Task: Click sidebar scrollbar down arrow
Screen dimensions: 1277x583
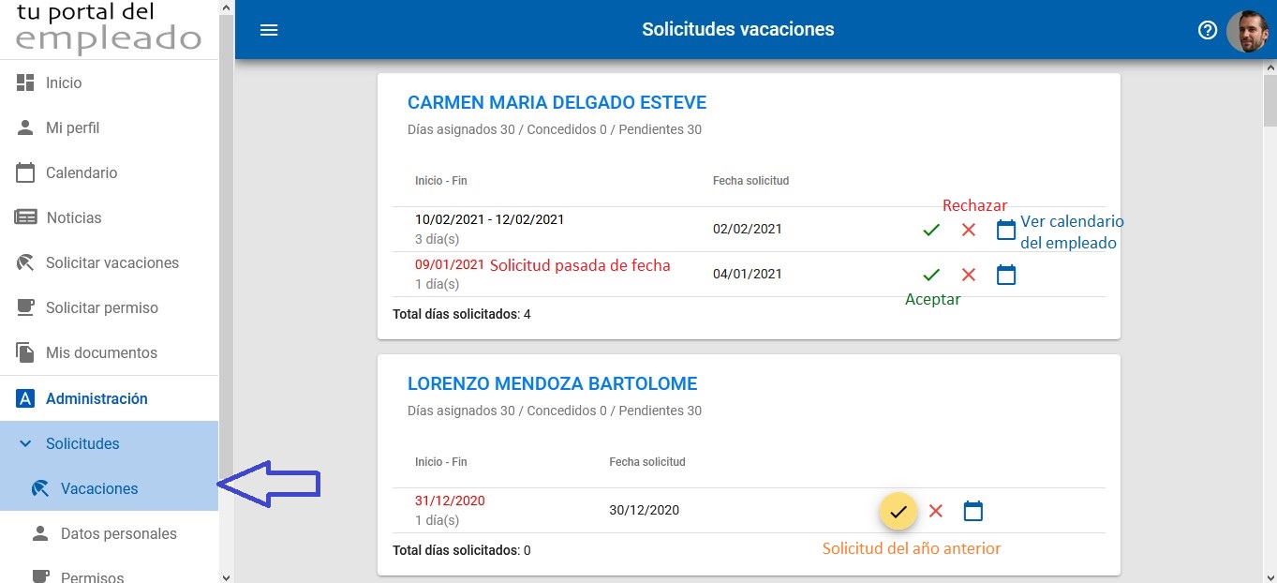Action: pos(226,576)
